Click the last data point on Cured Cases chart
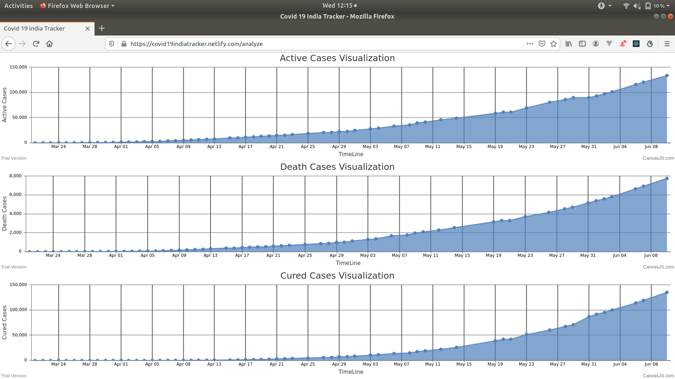675x379 pixels. click(667, 292)
